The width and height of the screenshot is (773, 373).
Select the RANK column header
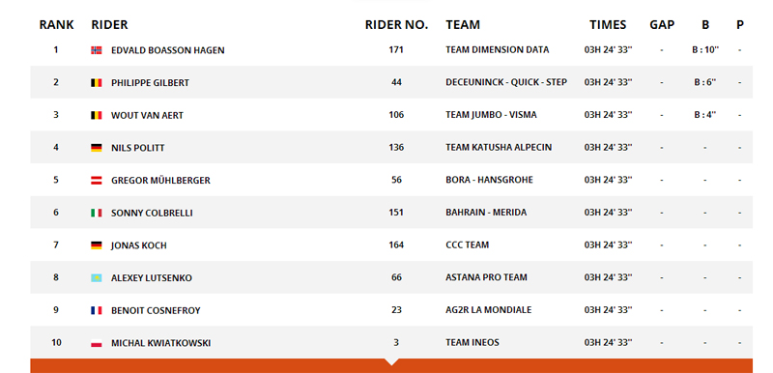click(57, 24)
